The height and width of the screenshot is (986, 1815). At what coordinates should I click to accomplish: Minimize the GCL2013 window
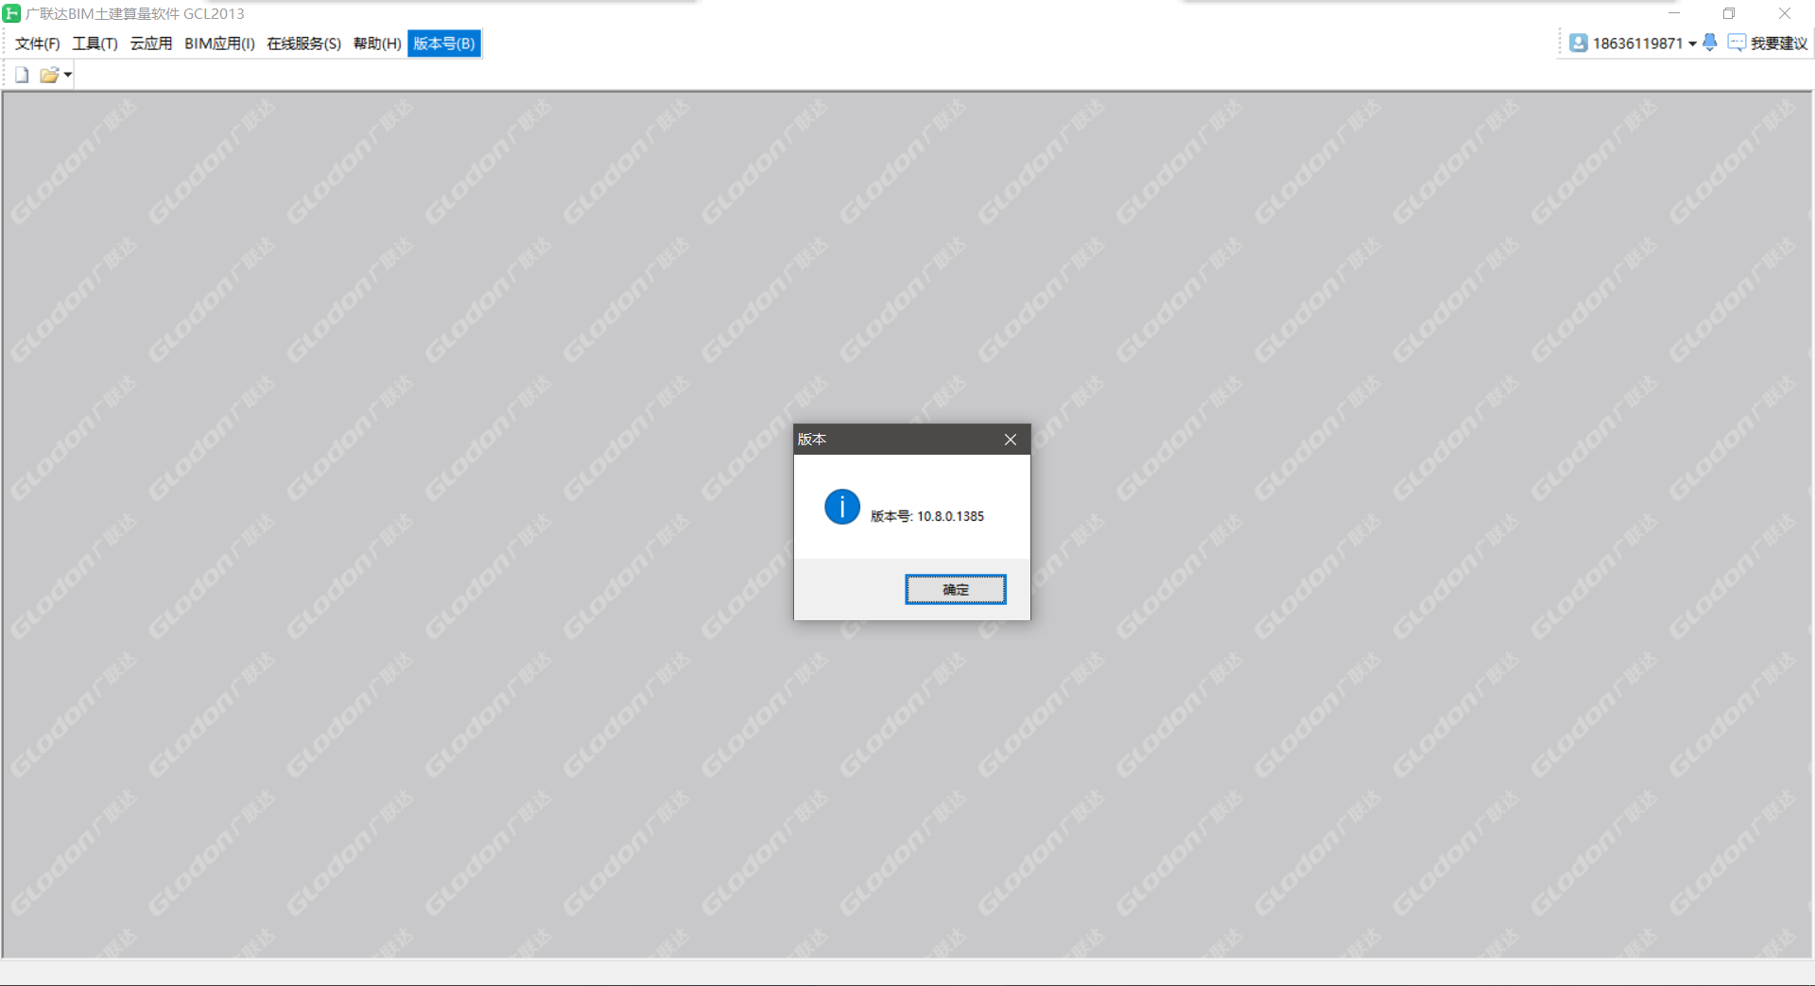1674,13
